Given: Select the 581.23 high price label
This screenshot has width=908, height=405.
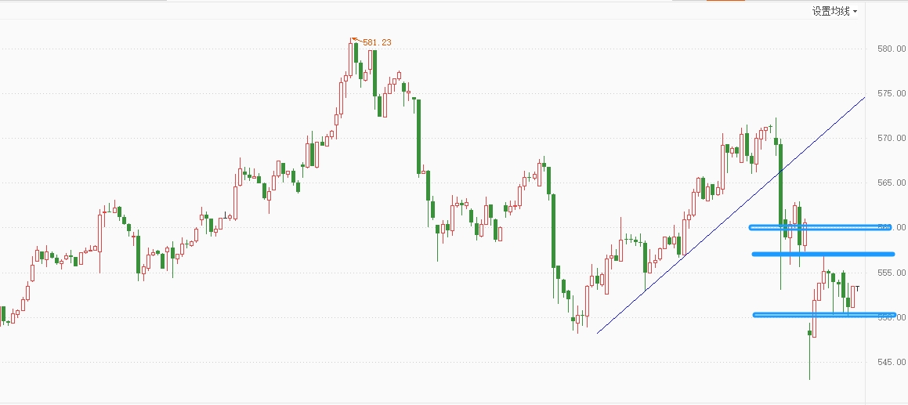Looking at the screenshot, I should coord(377,42).
